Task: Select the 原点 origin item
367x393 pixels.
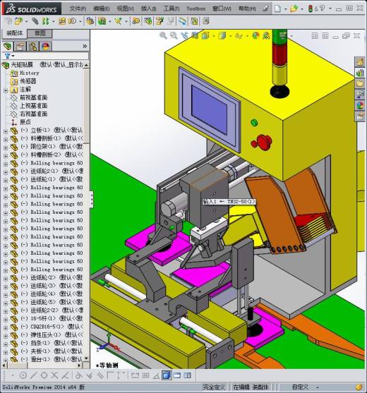Action: coord(25,122)
